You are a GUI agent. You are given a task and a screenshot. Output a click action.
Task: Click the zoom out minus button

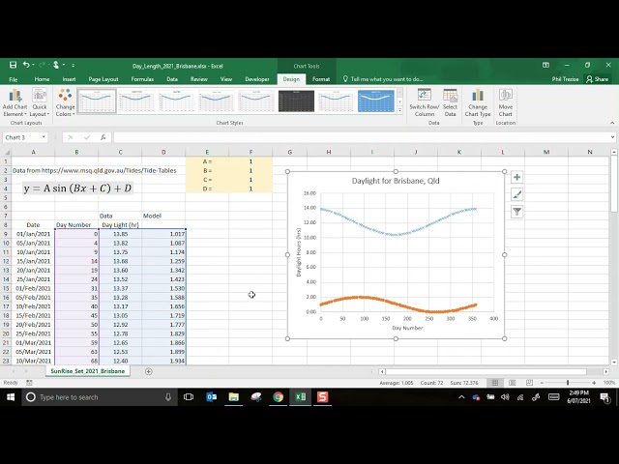[542, 383]
